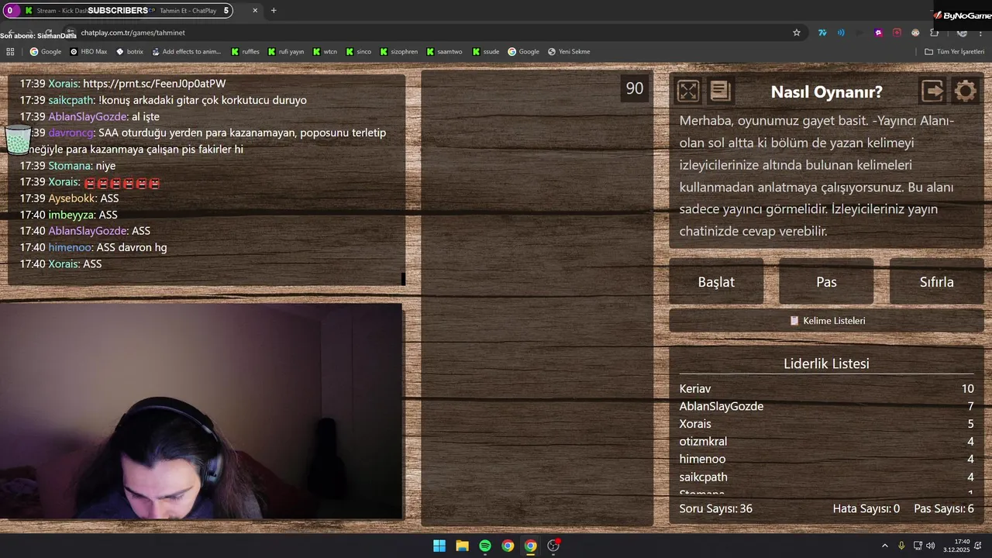Open the ruffles bookmark

245,52
